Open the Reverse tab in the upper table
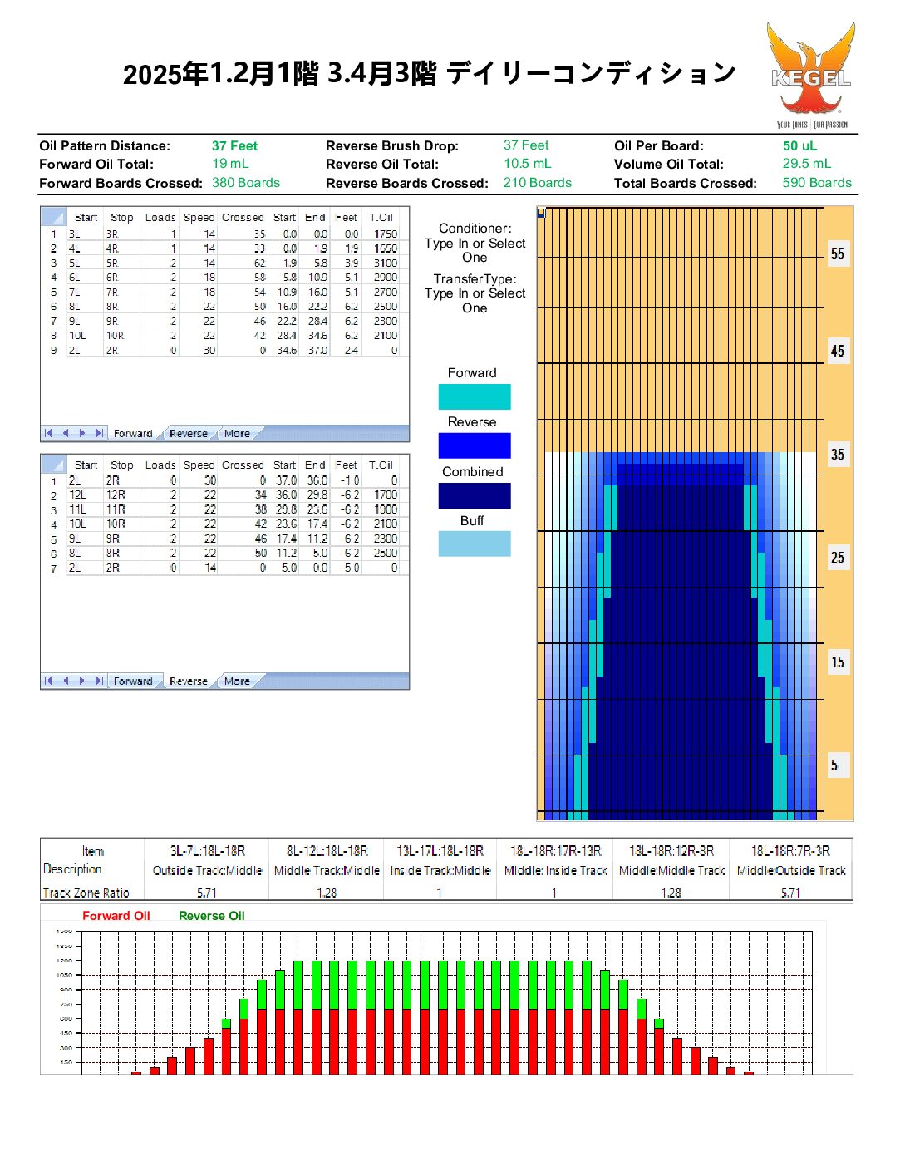Screen dimensions: 905x1171 click(189, 433)
